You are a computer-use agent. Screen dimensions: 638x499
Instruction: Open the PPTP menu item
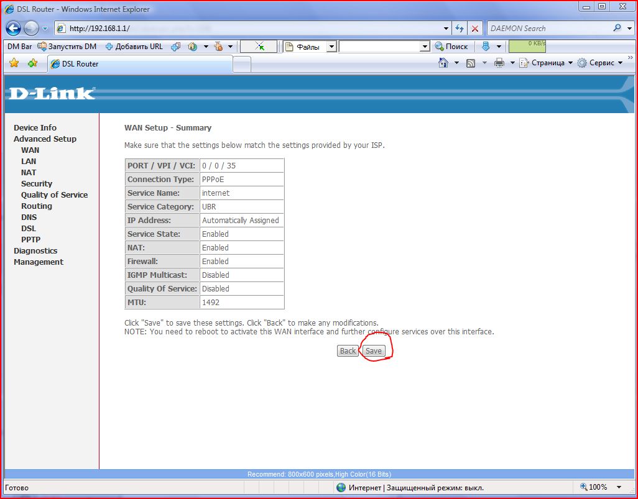point(30,239)
